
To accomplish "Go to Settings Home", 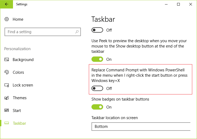I will (x=18, y=19).
